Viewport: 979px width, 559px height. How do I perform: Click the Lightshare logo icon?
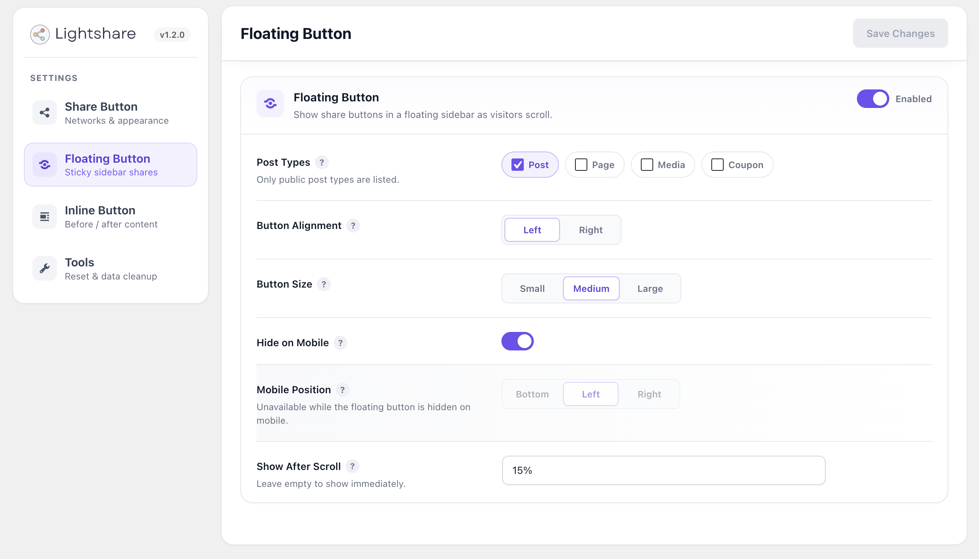40,34
